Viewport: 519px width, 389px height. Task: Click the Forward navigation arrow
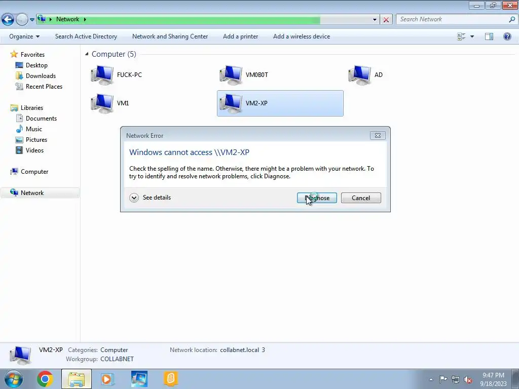point(22,19)
